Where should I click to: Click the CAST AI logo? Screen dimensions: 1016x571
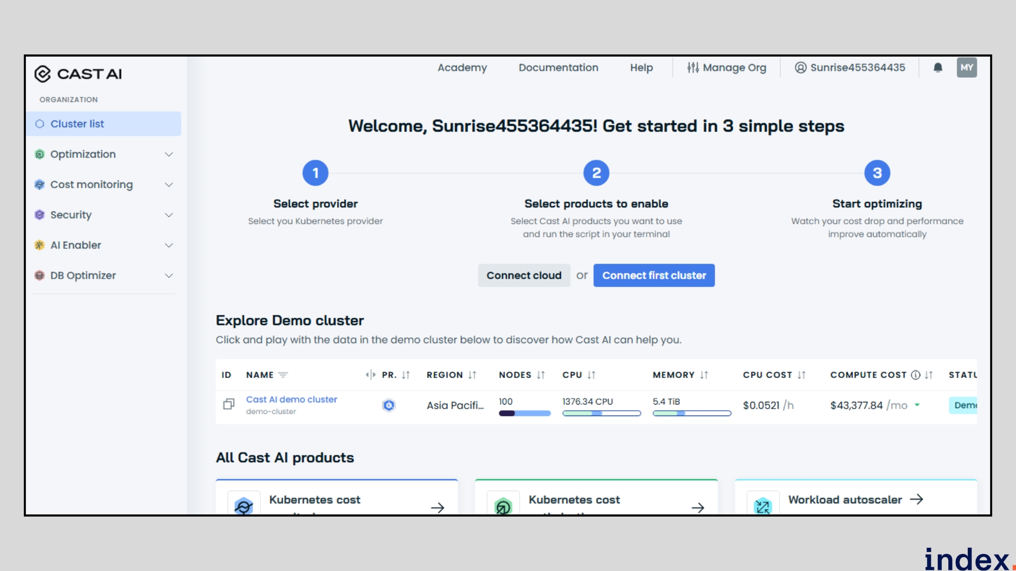[x=78, y=74]
